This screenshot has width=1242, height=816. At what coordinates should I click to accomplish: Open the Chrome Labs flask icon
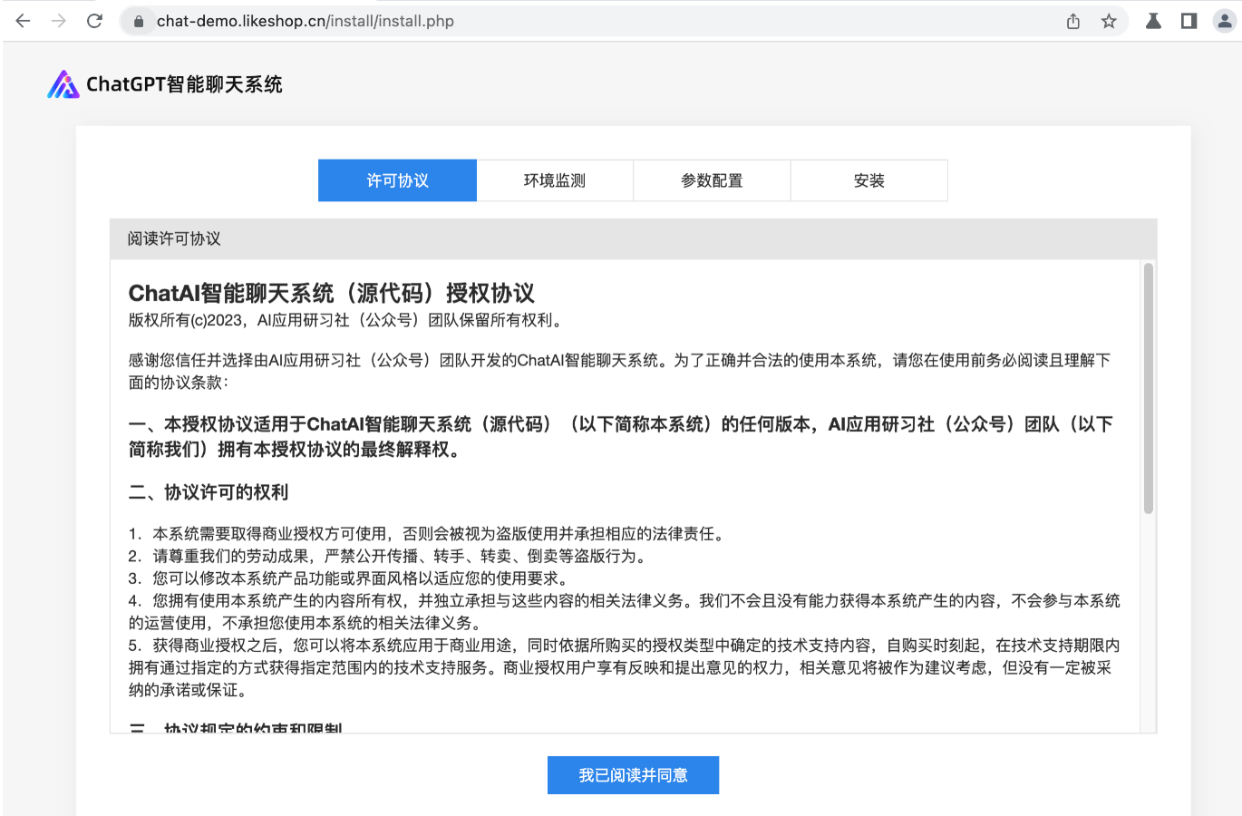click(x=1153, y=21)
